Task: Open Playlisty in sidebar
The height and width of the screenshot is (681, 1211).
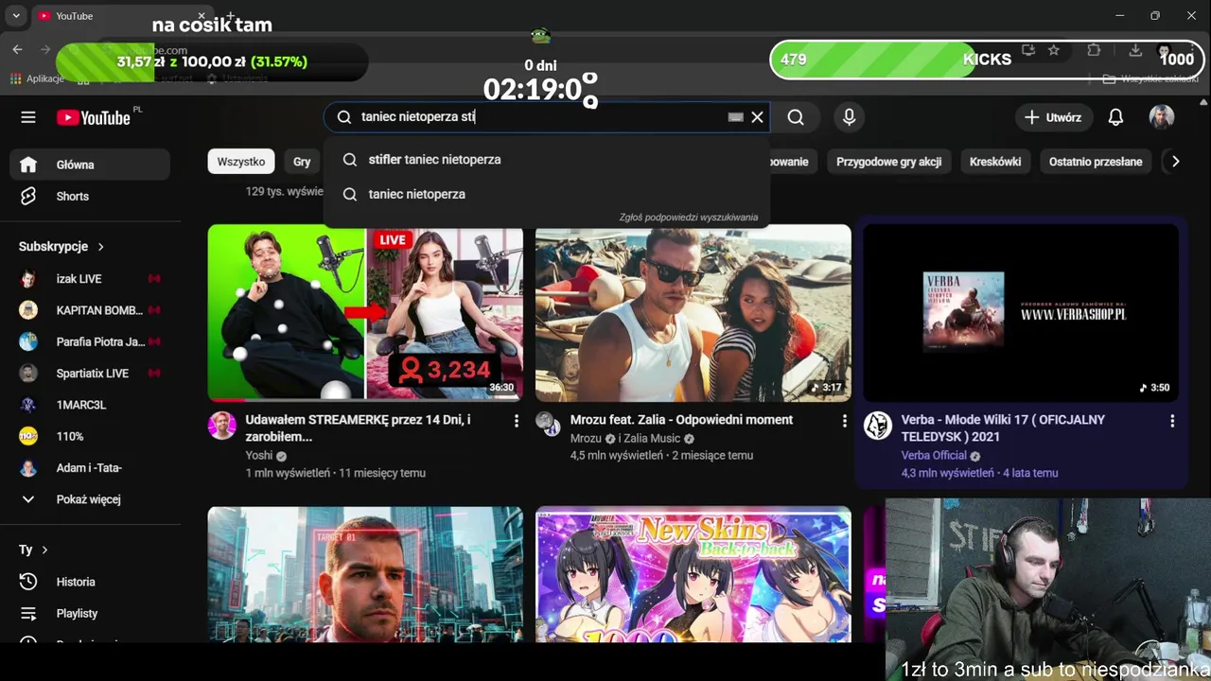Action: [x=90, y=613]
